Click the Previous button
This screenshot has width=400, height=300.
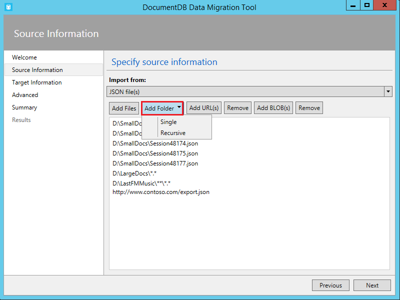330,285
